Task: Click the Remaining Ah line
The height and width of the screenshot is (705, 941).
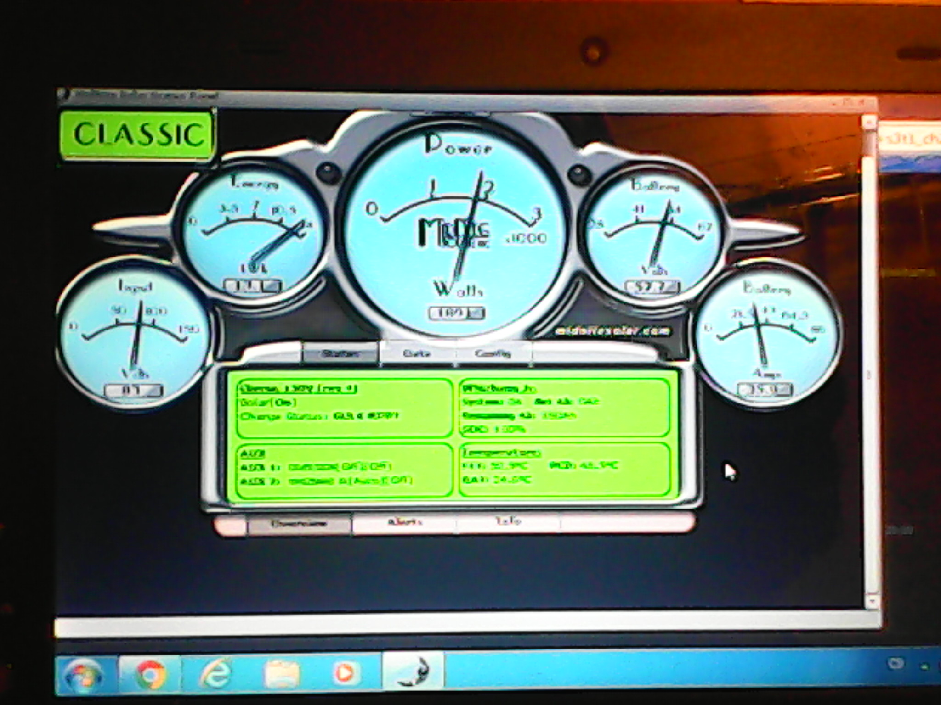Action: 519,416
